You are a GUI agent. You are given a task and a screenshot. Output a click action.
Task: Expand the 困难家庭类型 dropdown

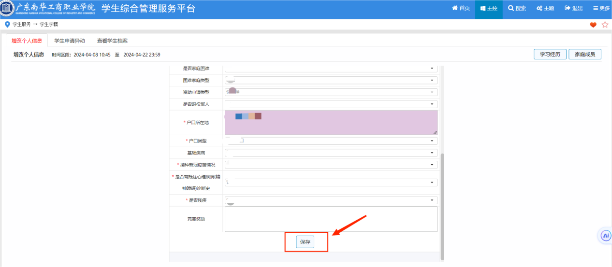(431, 80)
